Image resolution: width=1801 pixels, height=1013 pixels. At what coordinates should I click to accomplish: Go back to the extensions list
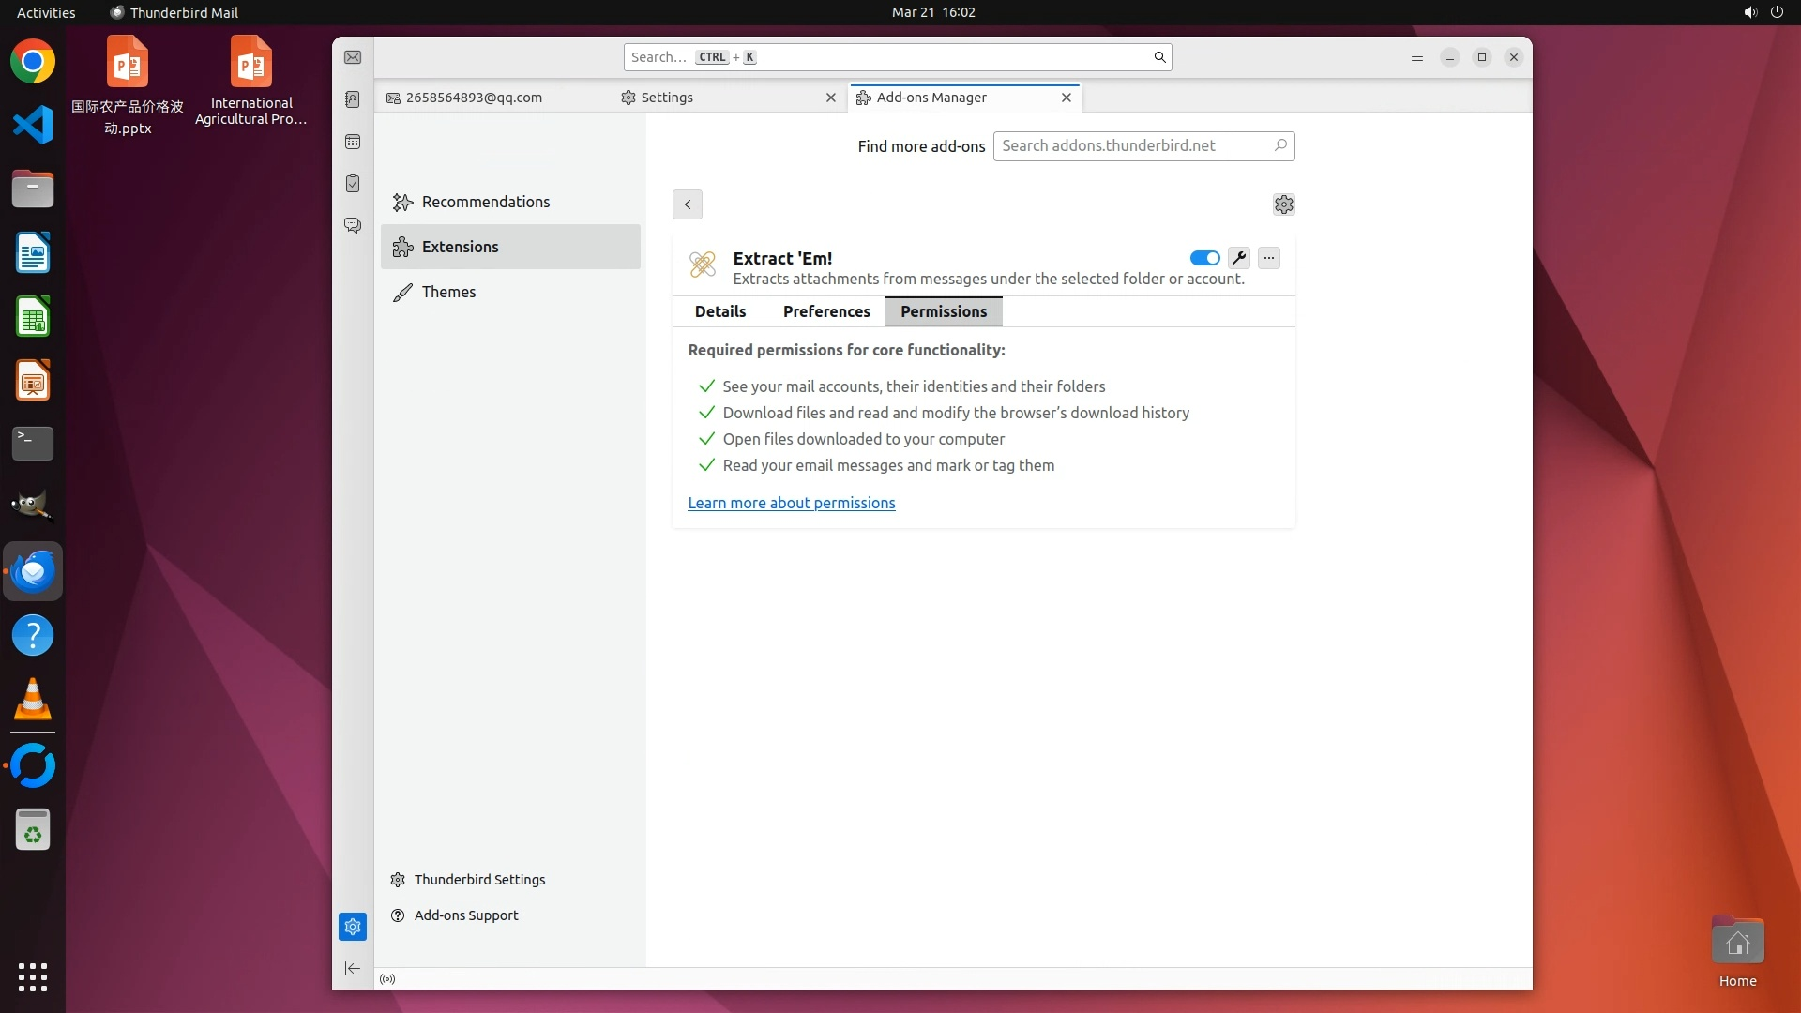pyautogui.click(x=688, y=204)
